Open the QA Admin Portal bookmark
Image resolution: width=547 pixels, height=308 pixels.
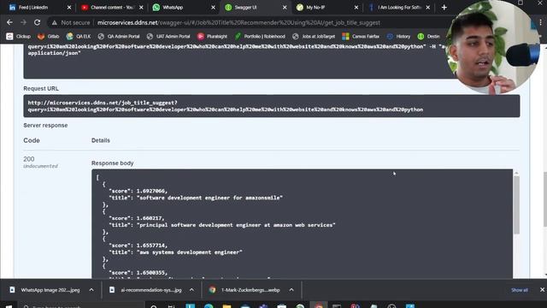(x=119, y=36)
